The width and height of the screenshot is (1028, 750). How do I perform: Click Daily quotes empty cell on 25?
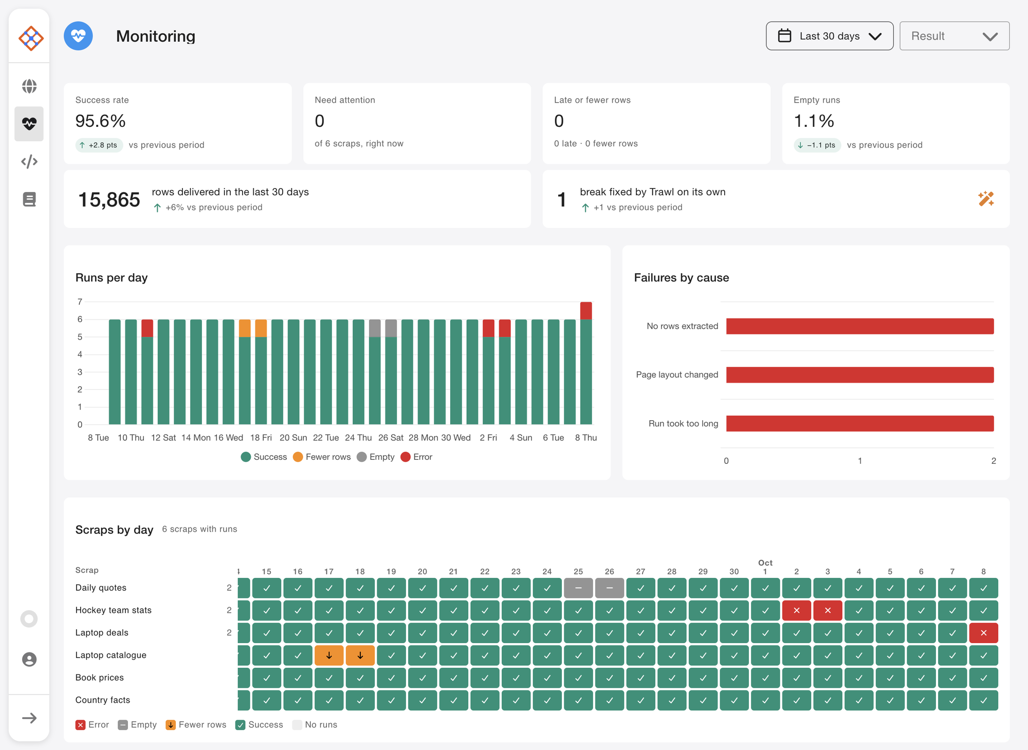tap(578, 588)
